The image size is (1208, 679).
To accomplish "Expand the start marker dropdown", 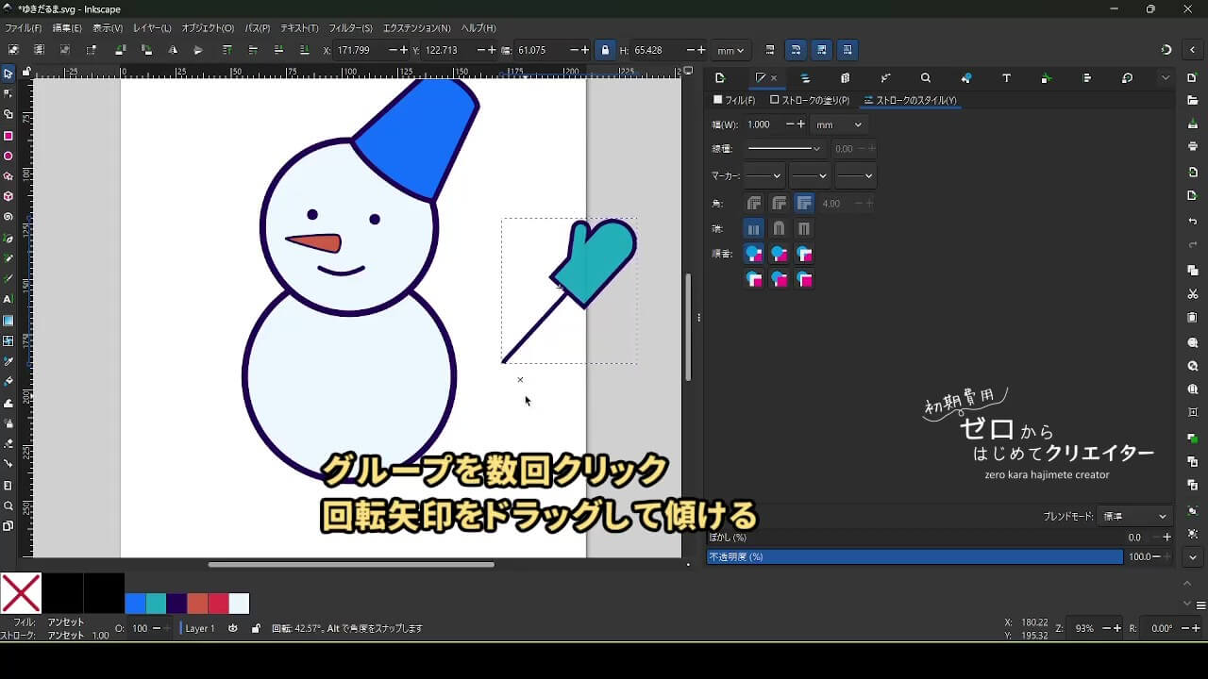I will coord(763,175).
